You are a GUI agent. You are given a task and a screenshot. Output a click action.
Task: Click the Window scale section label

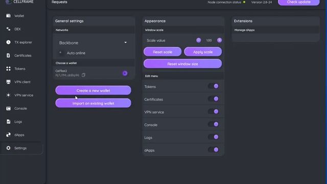pos(154,30)
